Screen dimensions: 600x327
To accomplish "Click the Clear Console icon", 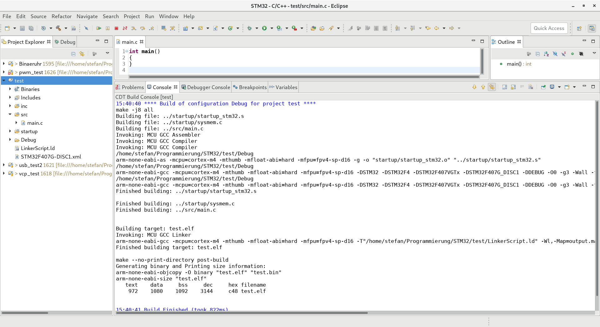I will pyautogui.click(x=531, y=87).
